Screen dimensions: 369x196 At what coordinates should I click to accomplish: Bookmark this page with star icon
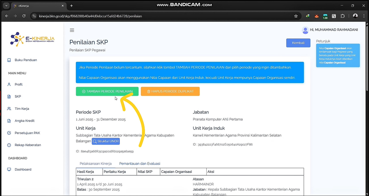pos(296,16)
